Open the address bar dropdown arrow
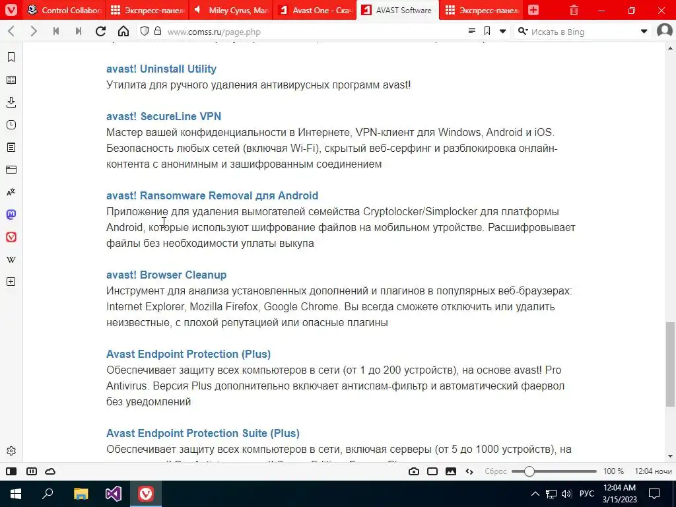 click(502, 32)
